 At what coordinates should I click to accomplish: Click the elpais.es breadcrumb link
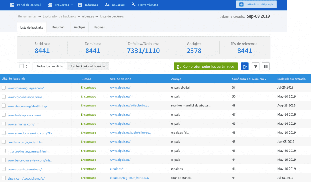click(x=88, y=16)
